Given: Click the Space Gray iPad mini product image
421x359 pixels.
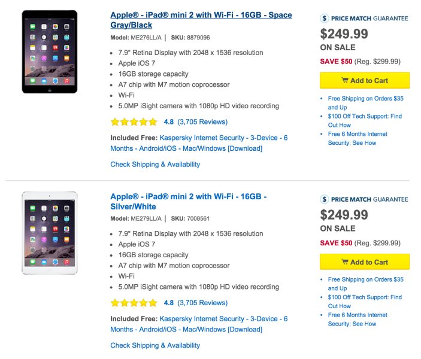Looking at the screenshot, I should 50,51.
